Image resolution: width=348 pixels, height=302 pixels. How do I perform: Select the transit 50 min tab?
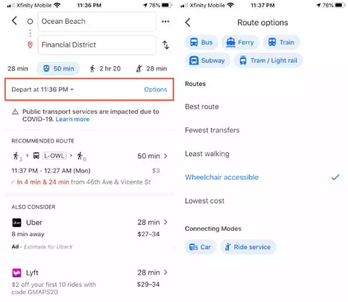coord(58,68)
